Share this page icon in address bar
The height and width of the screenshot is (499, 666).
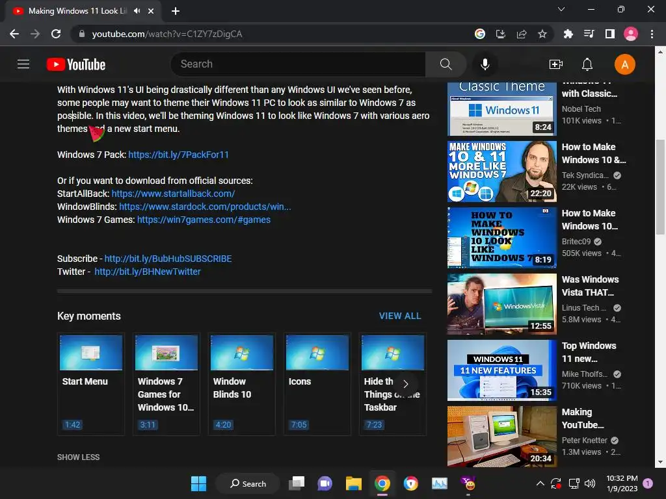522,34
